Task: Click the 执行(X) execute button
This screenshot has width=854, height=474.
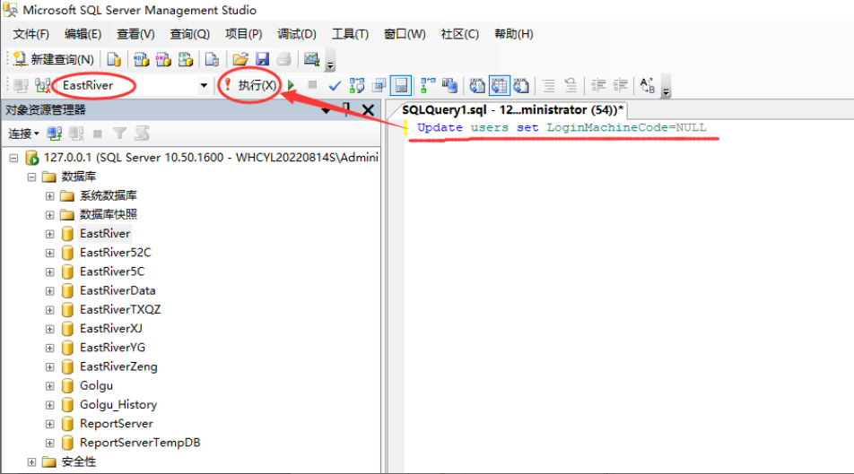Action: point(250,85)
